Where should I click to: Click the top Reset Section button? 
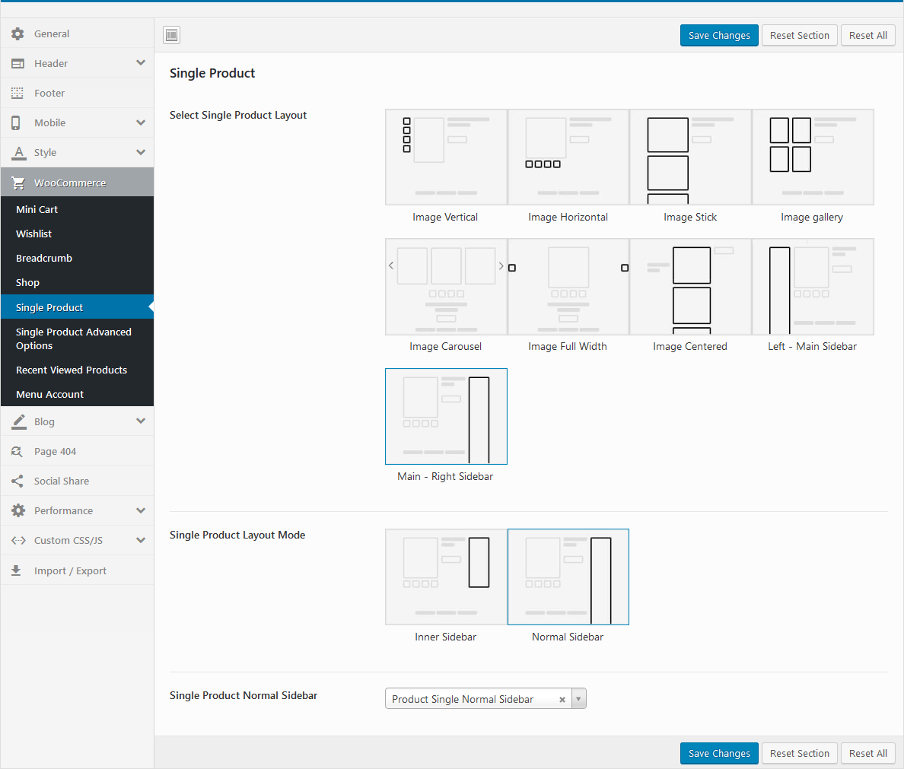click(799, 35)
